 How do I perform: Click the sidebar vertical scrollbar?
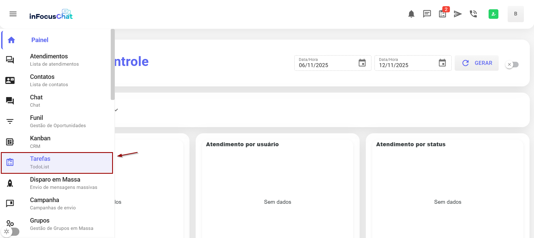pyautogui.click(x=113, y=65)
